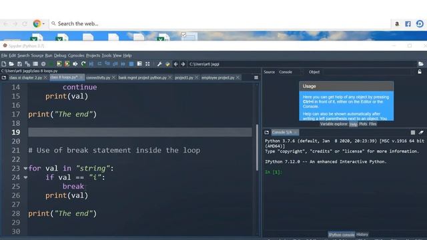Switch to Files pane tab
Viewport: 427px width, 240px height.
pos(373,124)
